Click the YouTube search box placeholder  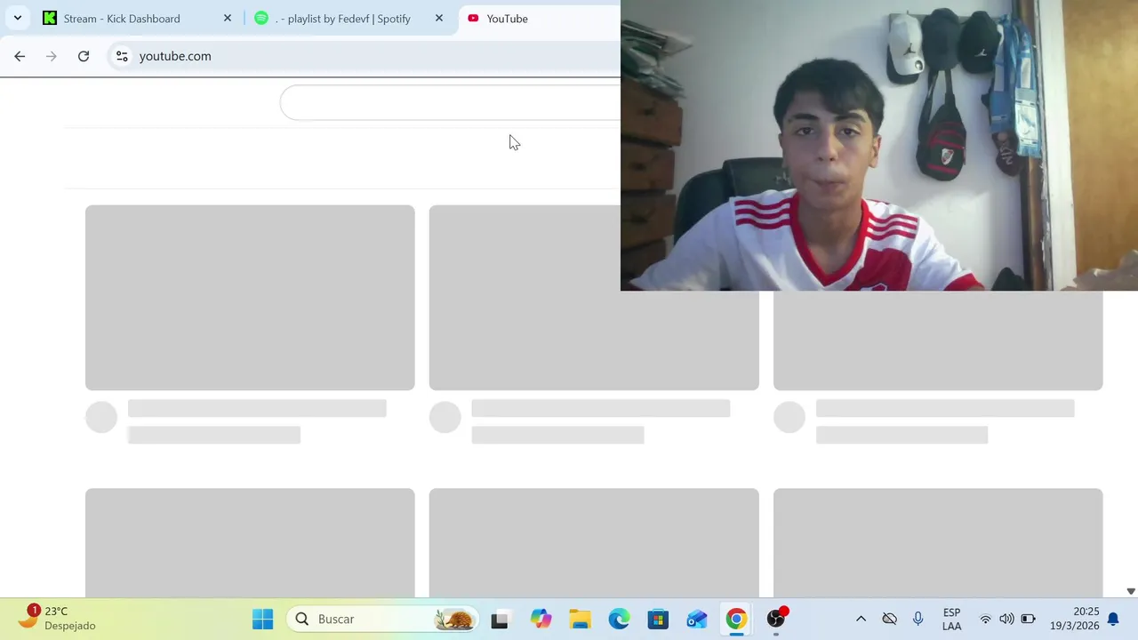450,103
